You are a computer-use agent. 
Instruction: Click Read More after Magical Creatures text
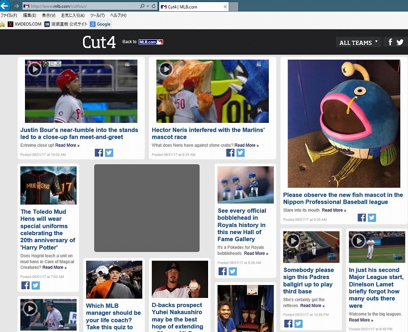pos(55,267)
